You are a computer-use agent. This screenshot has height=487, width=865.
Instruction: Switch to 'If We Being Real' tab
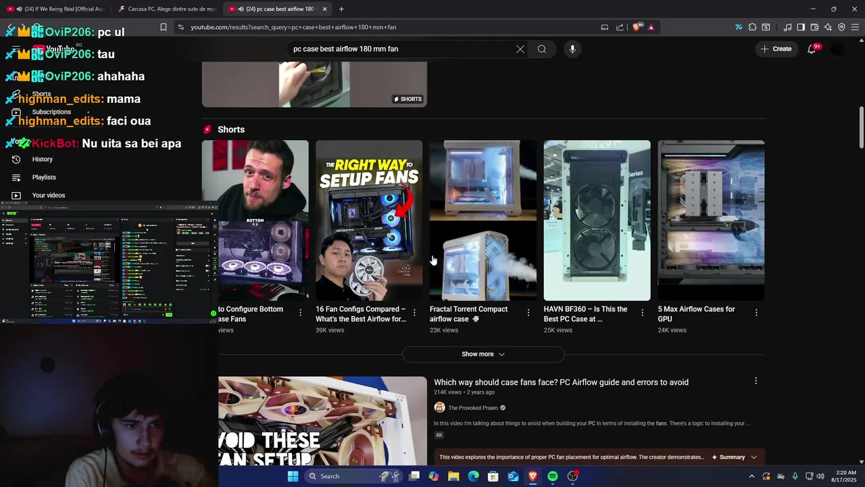click(x=55, y=9)
